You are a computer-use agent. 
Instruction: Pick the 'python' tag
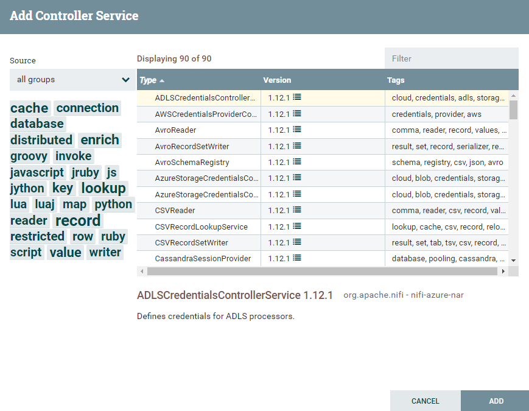click(x=113, y=204)
